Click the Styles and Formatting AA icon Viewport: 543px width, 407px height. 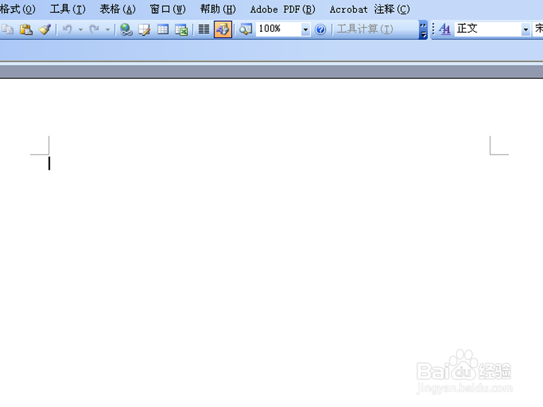445,29
